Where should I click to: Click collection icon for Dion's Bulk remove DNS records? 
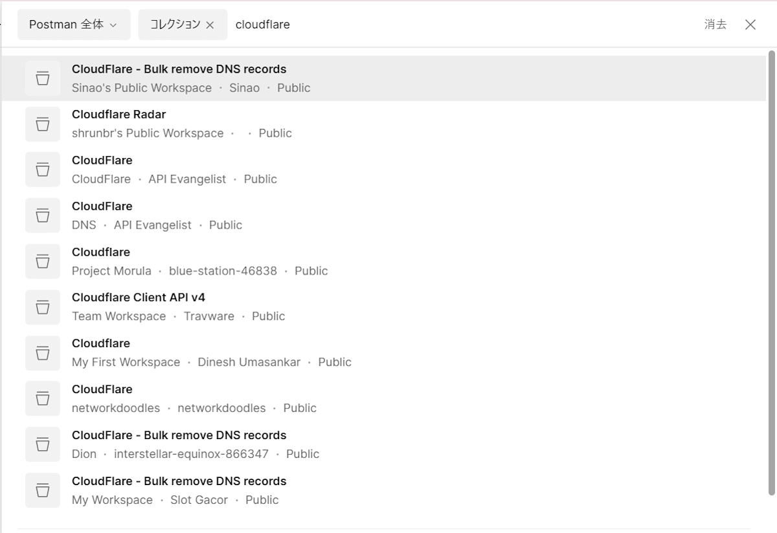(x=43, y=444)
